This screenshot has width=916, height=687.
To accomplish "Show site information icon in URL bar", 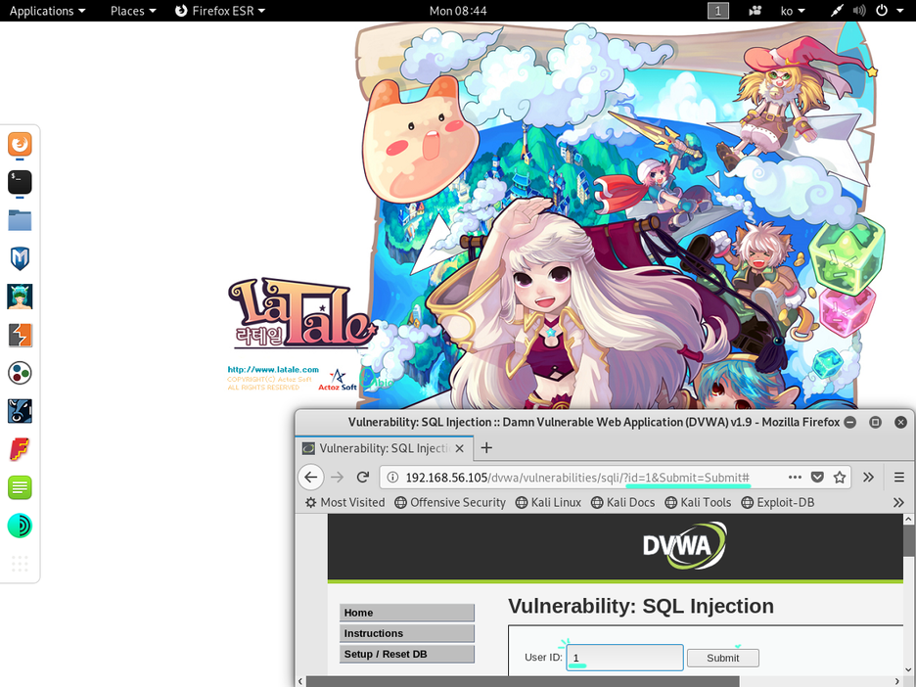I will click(392, 478).
